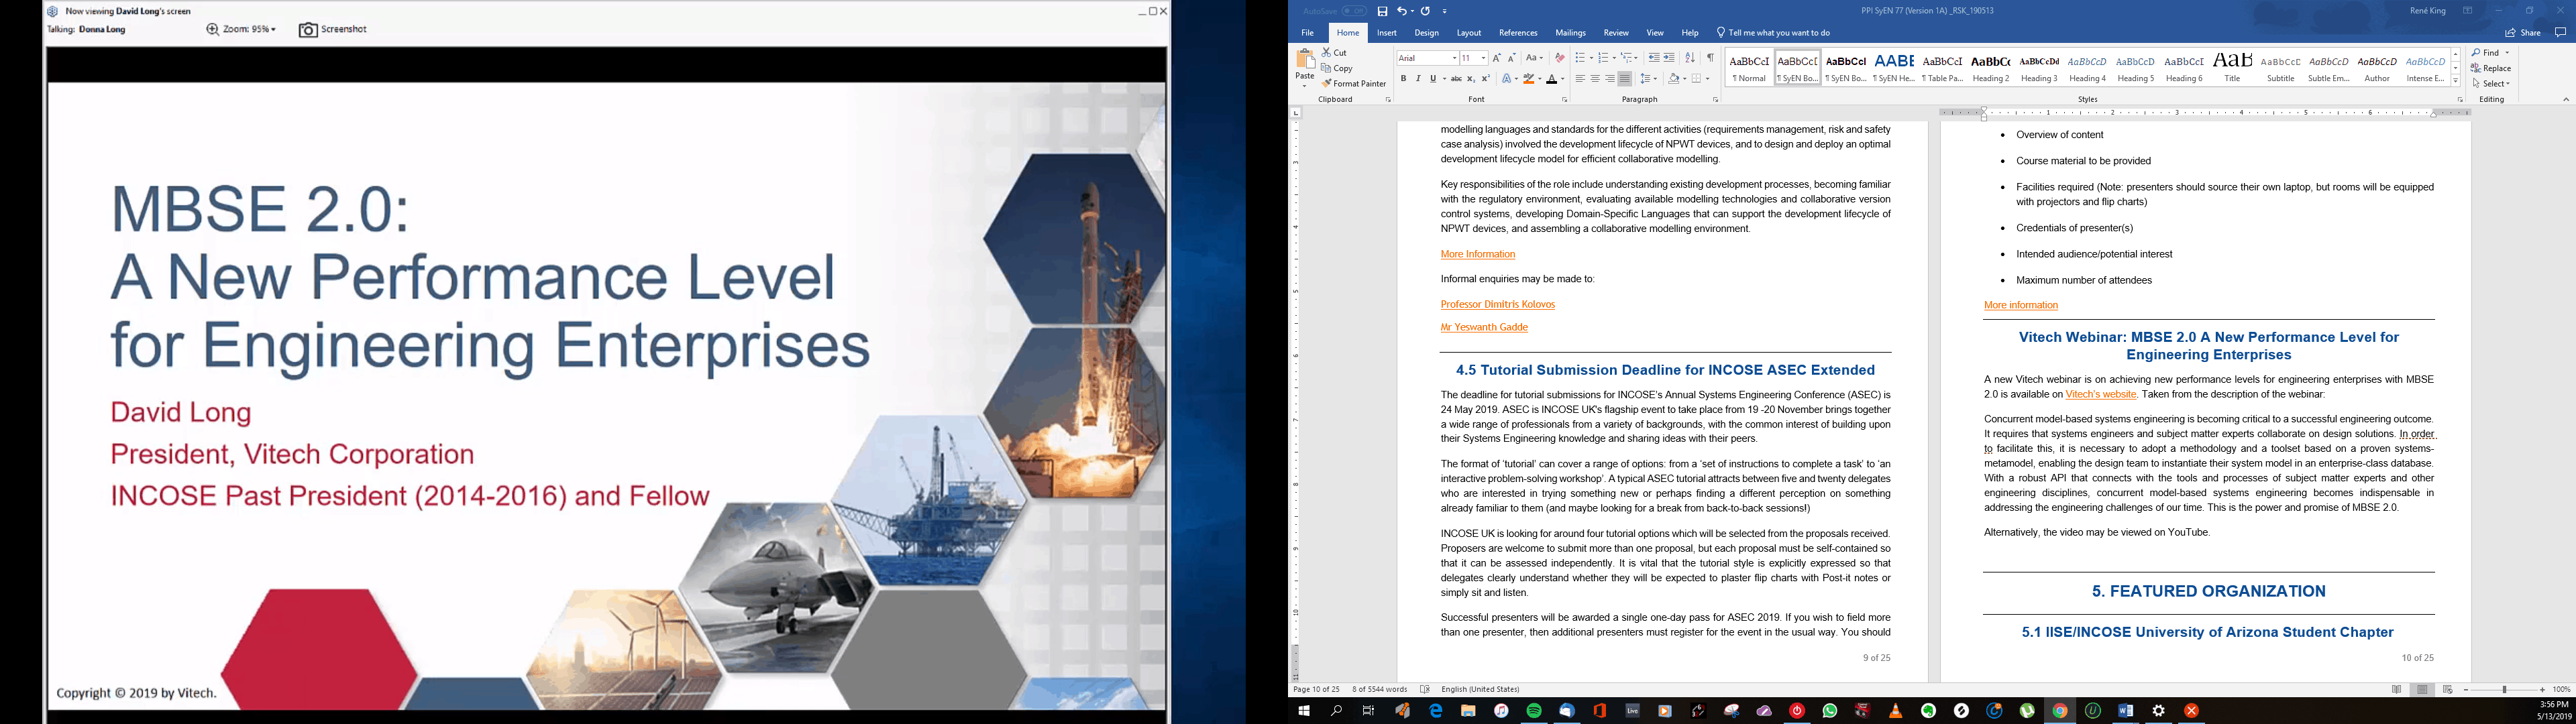Image resolution: width=2576 pixels, height=724 pixels.
Task: Toggle Italic formatting
Action: pos(1417,79)
